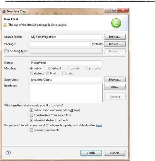The height and width of the screenshot is (161, 155).
Task: Click the Superclass field with java.lang.Object
Action: click(x=66, y=80)
